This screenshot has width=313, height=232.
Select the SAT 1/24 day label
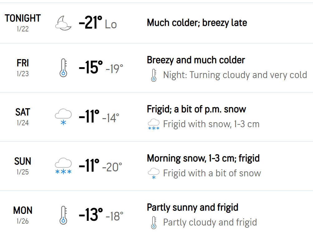(23, 116)
